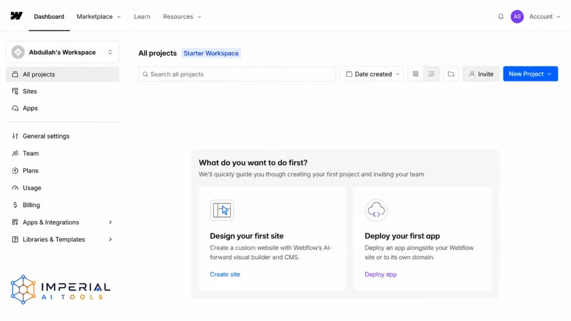Screen dimensions: 571x321
Task: Open the Learn menu item
Action: pyautogui.click(x=142, y=16)
